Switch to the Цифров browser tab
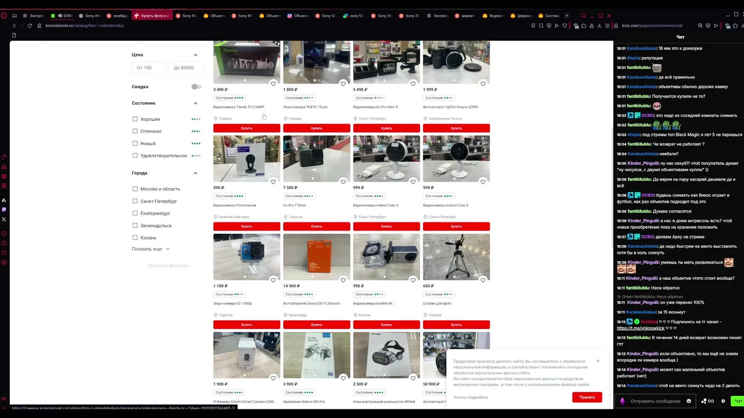The width and height of the screenshot is (744, 418). pos(521,16)
